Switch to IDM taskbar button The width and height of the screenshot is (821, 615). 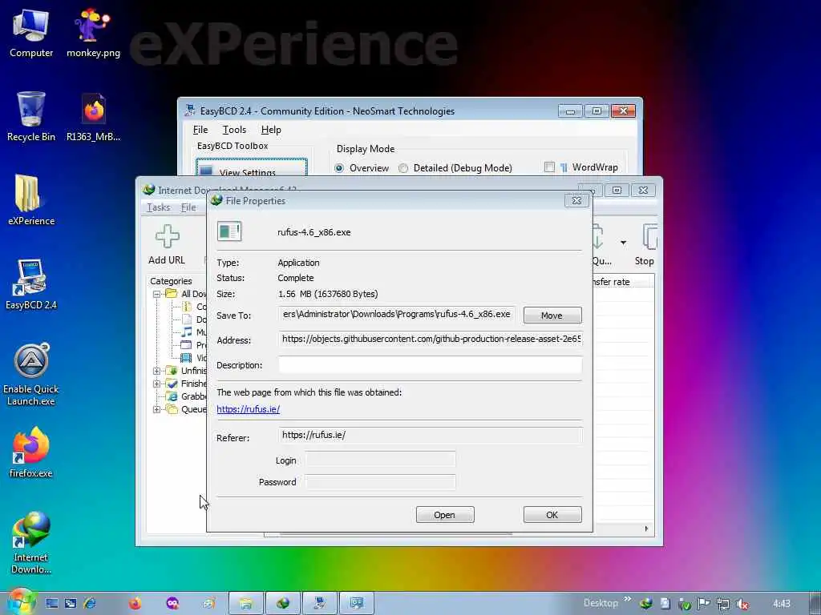coord(283,604)
